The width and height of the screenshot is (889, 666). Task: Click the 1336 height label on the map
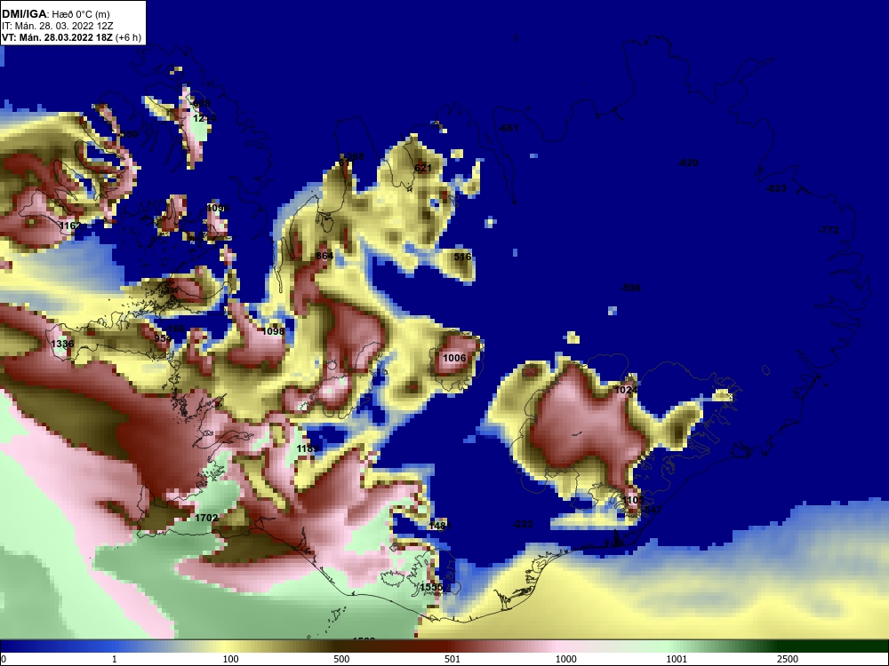pyautogui.click(x=62, y=344)
